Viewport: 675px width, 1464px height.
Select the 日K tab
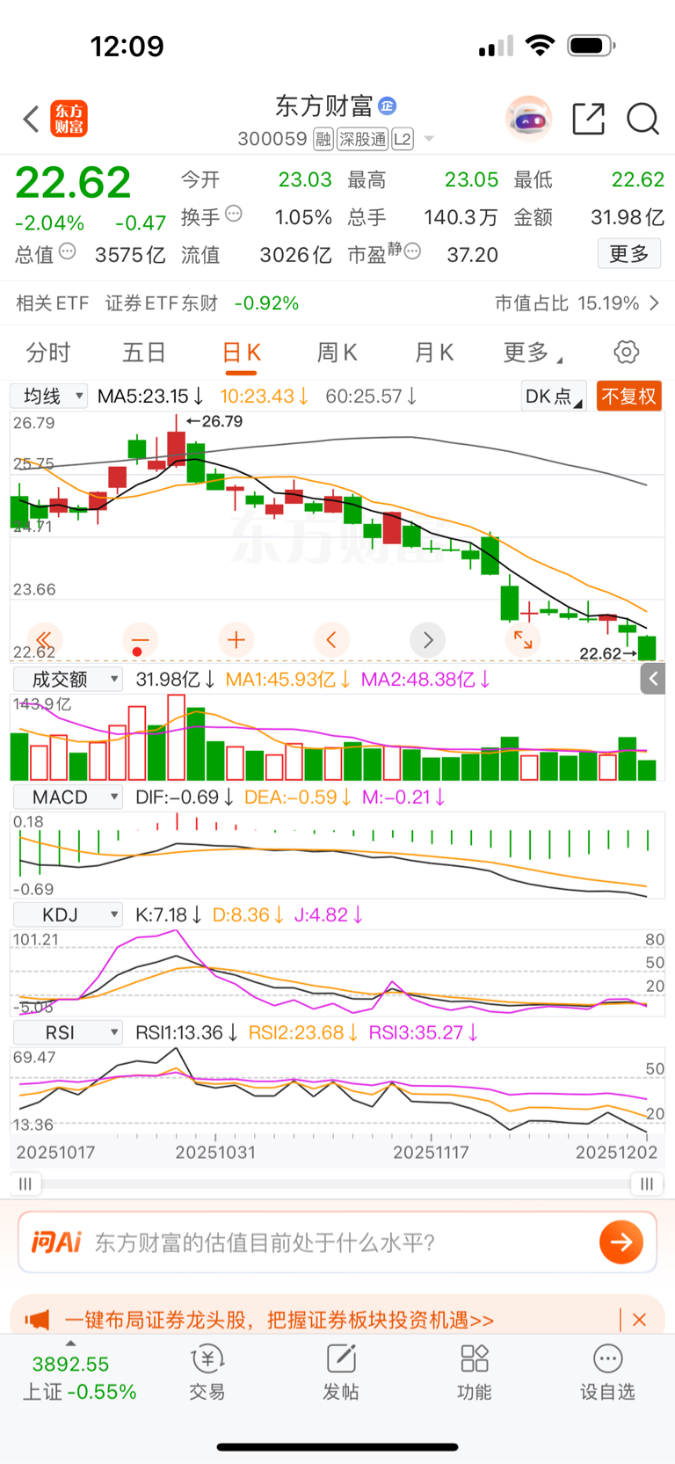click(241, 353)
